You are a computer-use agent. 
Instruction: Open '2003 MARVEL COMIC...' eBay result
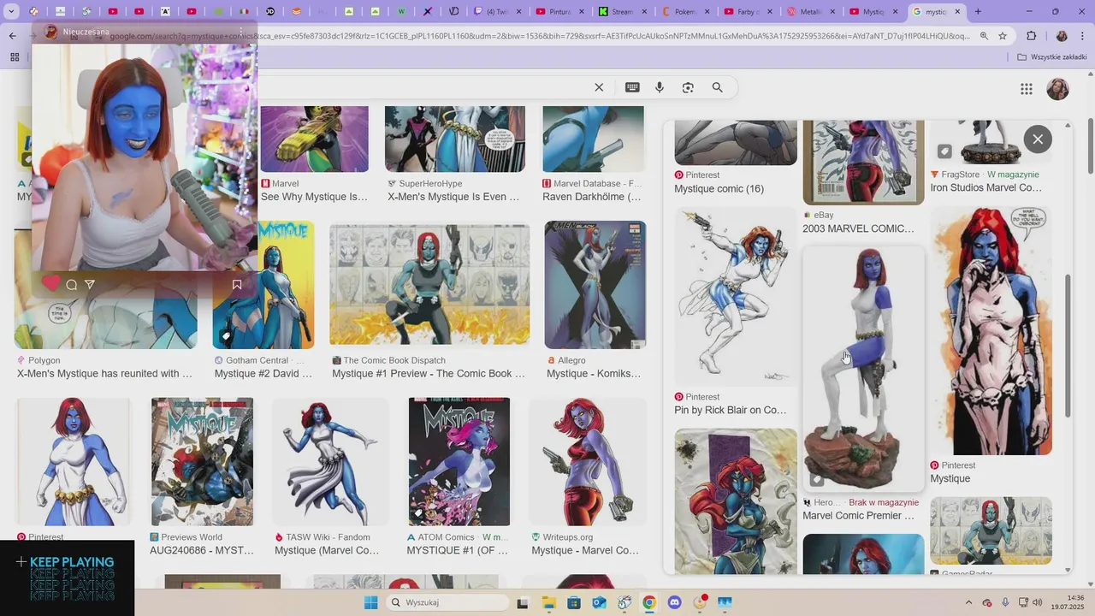coord(858,229)
